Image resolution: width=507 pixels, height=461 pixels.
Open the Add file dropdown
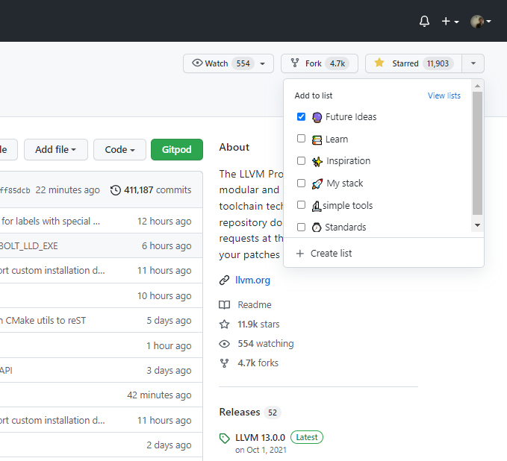(x=55, y=150)
